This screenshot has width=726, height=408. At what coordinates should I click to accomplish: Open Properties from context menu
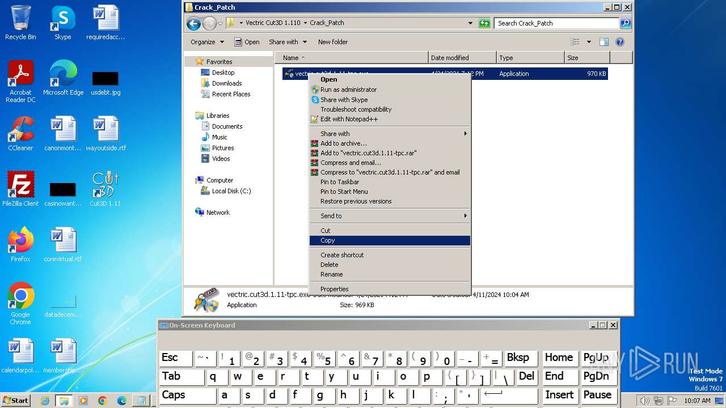[390, 289]
